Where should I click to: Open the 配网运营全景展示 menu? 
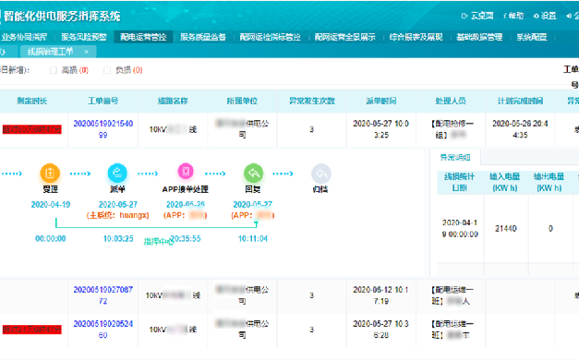click(344, 37)
